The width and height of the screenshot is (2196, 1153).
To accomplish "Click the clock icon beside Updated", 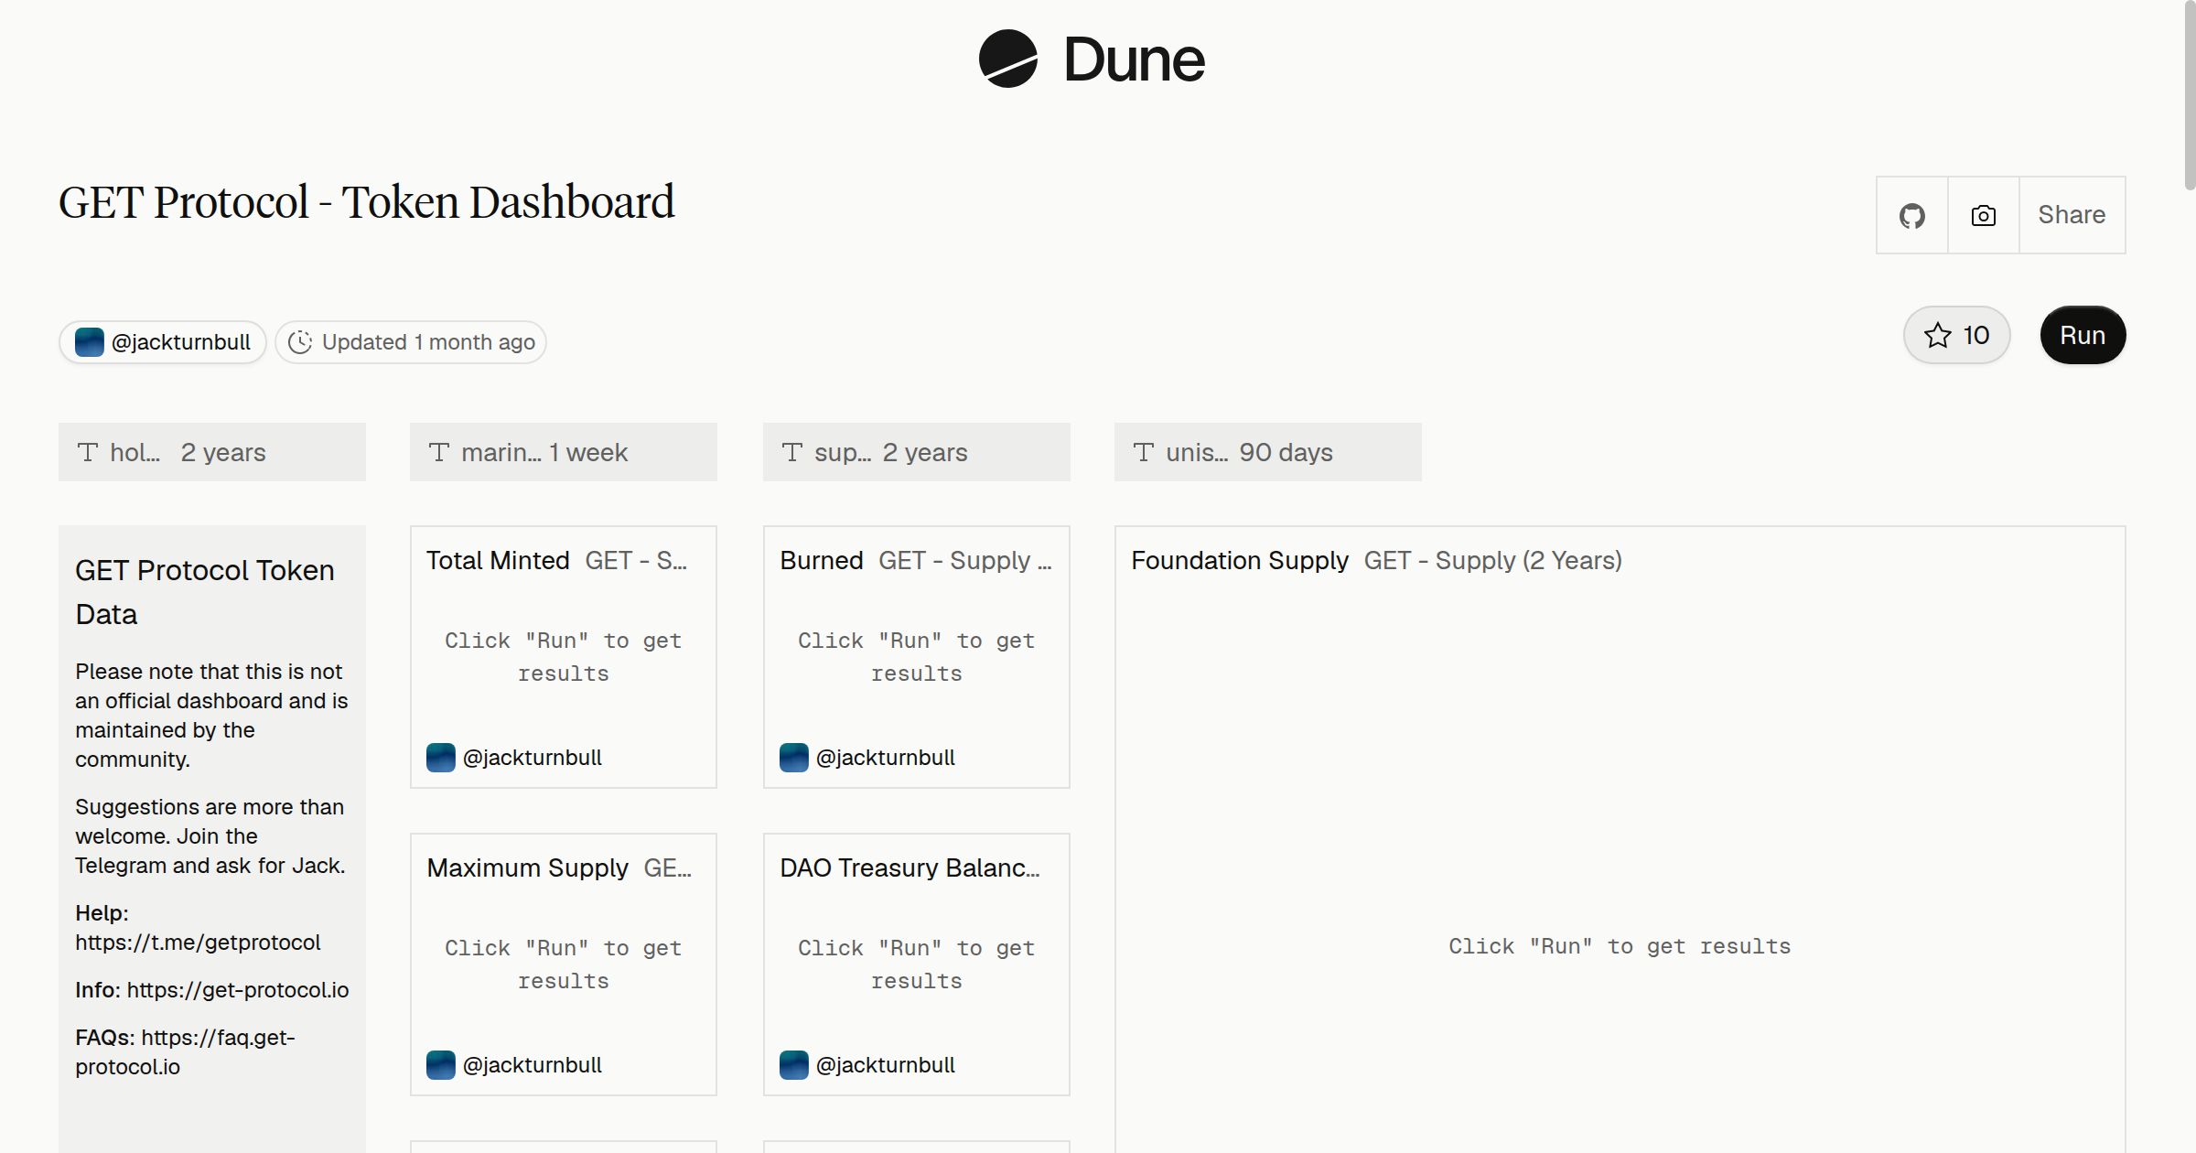I will [300, 342].
